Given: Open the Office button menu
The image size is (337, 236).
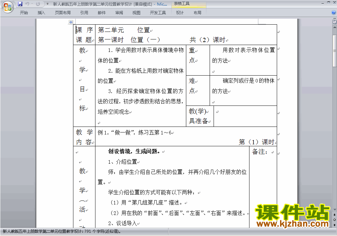Looking at the screenshot, I should 8,7.
